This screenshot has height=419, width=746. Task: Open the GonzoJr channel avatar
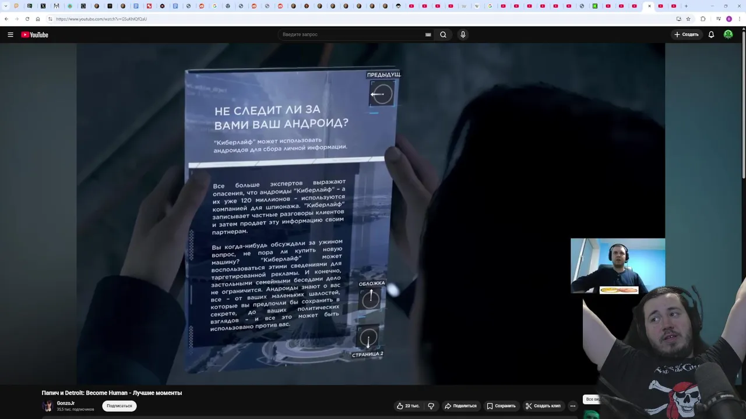[x=48, y=406]
